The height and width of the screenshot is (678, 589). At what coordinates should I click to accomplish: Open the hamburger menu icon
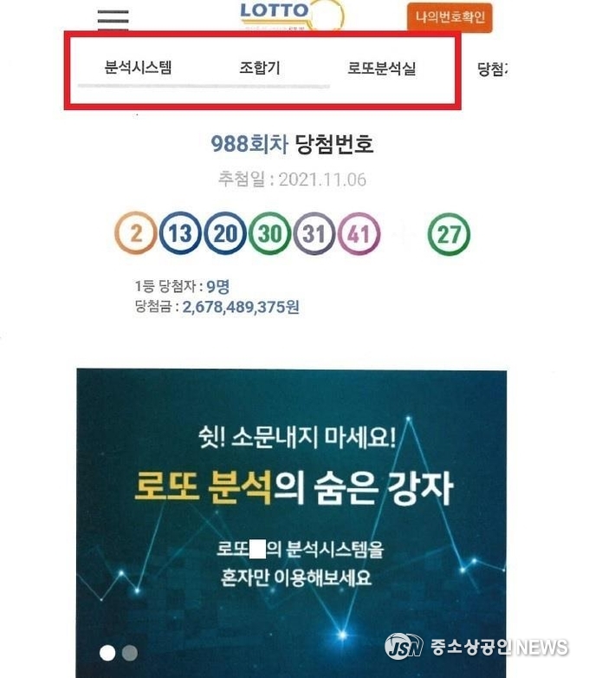coord(113,19)
